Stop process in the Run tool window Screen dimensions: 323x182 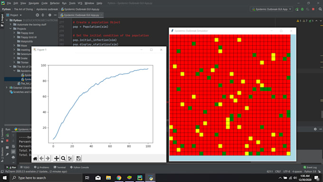(x=8, y=141)
